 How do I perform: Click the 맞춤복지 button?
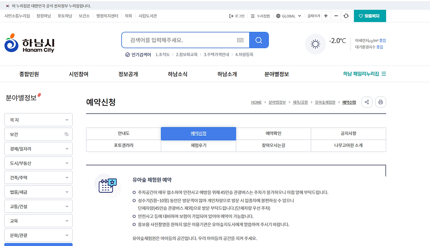coord(370,16)
